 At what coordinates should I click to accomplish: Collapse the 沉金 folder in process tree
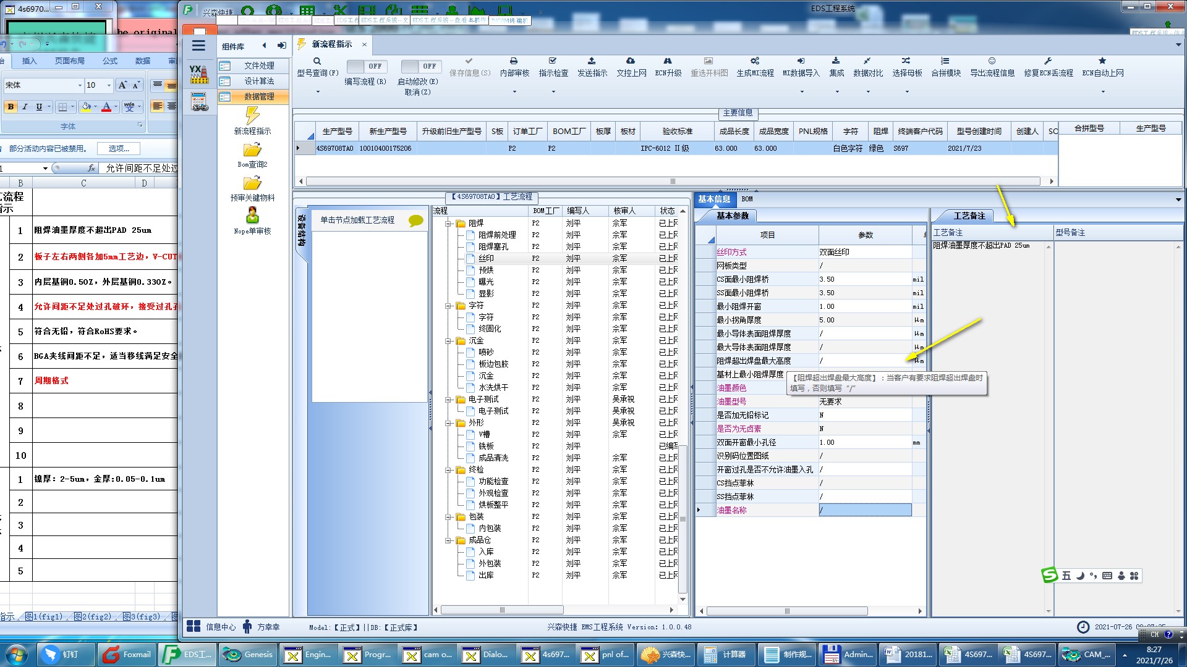449,341
